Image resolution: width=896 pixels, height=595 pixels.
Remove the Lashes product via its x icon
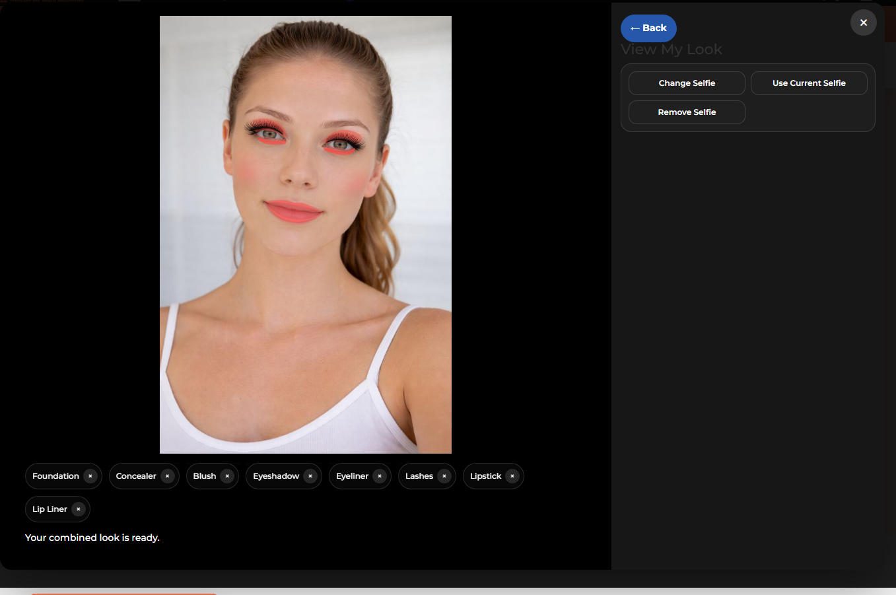(x=444, y=476)
